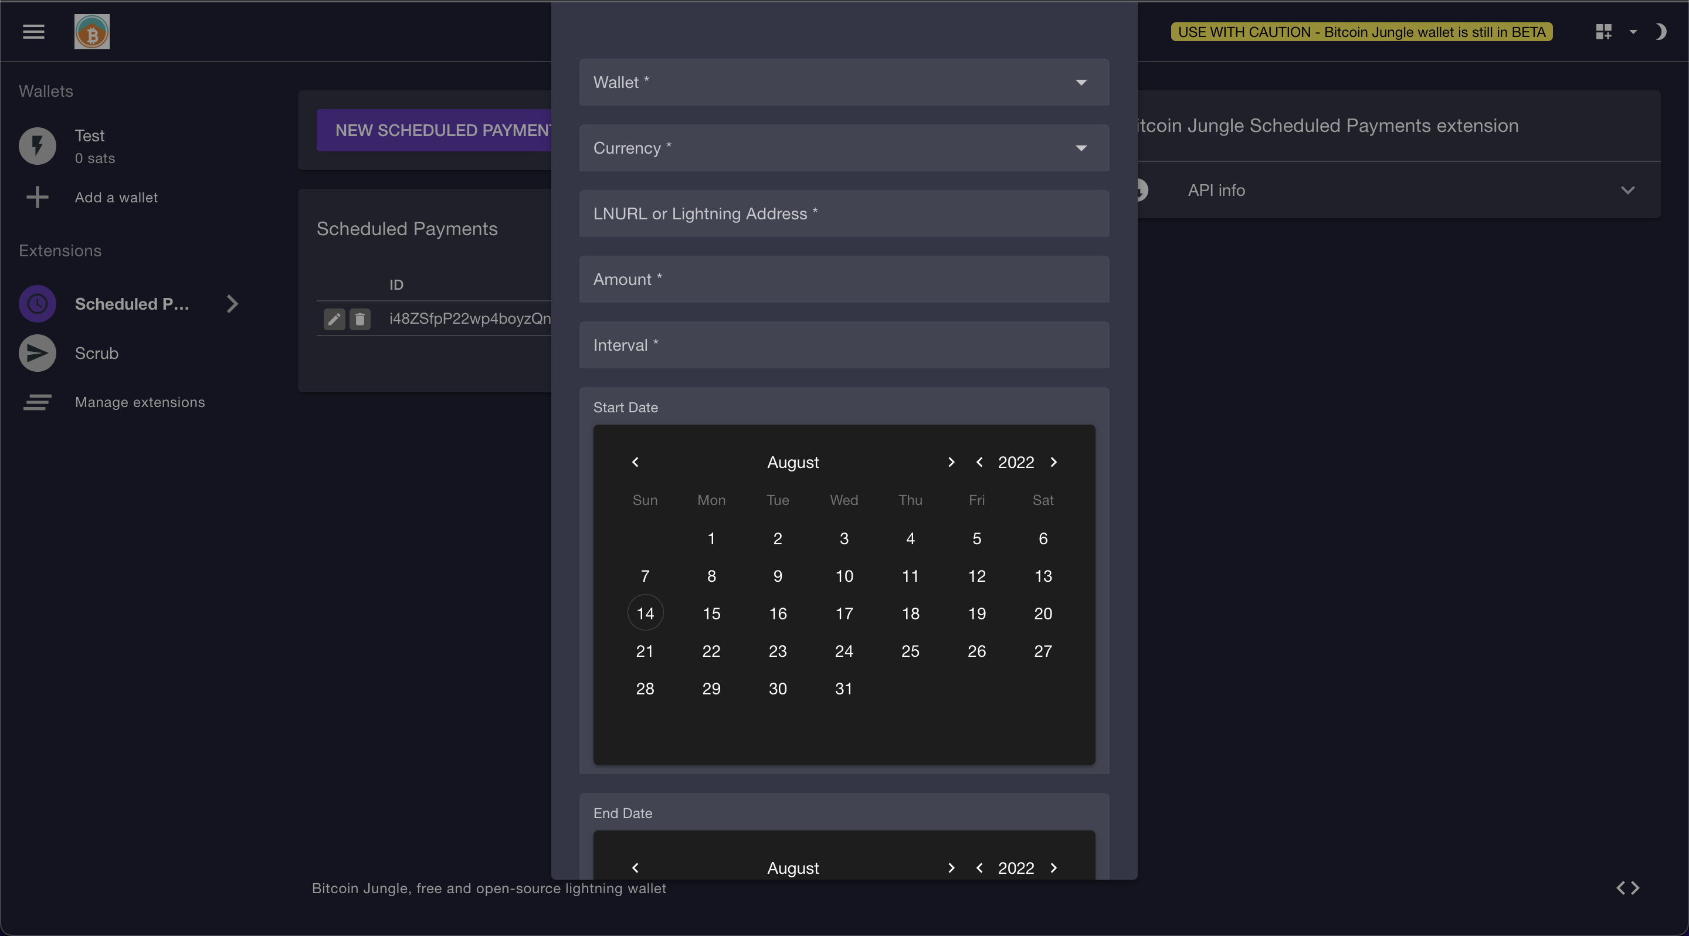This screenshot has height=936, width=1689.
Task: Click the code brackets icon at bottom right
Action: tap(1629, 888)
